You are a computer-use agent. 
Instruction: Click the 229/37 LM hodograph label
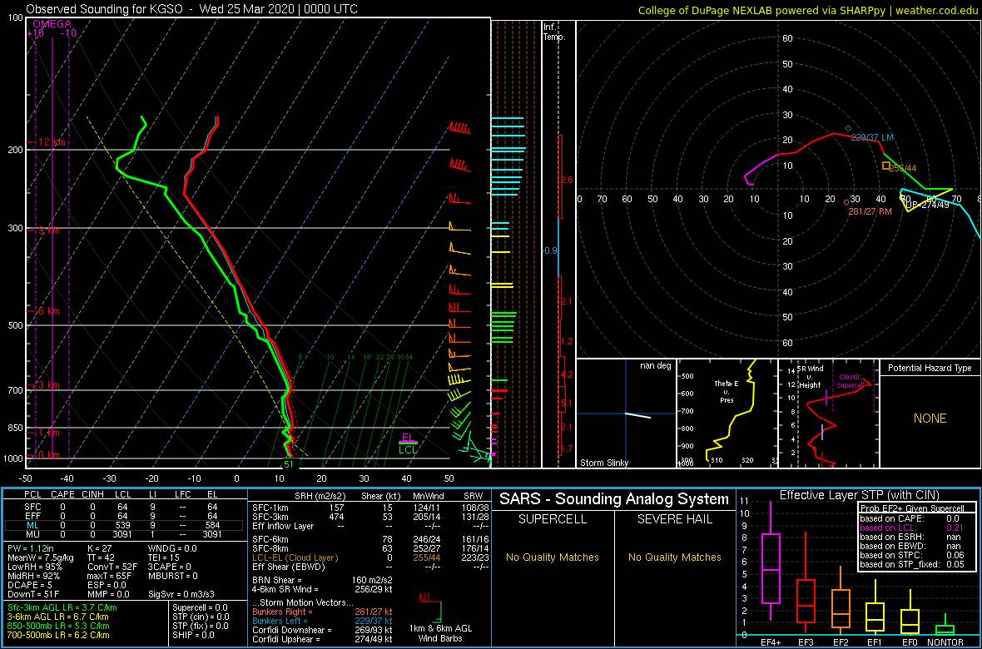point(872,137)
